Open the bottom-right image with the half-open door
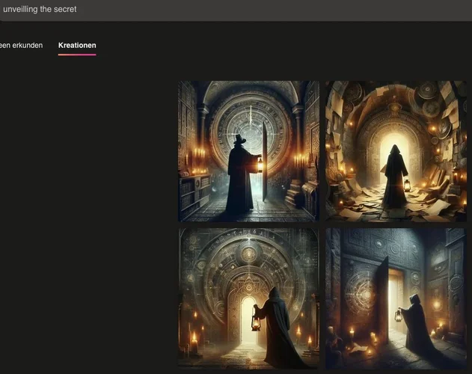 (x=395, y=297)
